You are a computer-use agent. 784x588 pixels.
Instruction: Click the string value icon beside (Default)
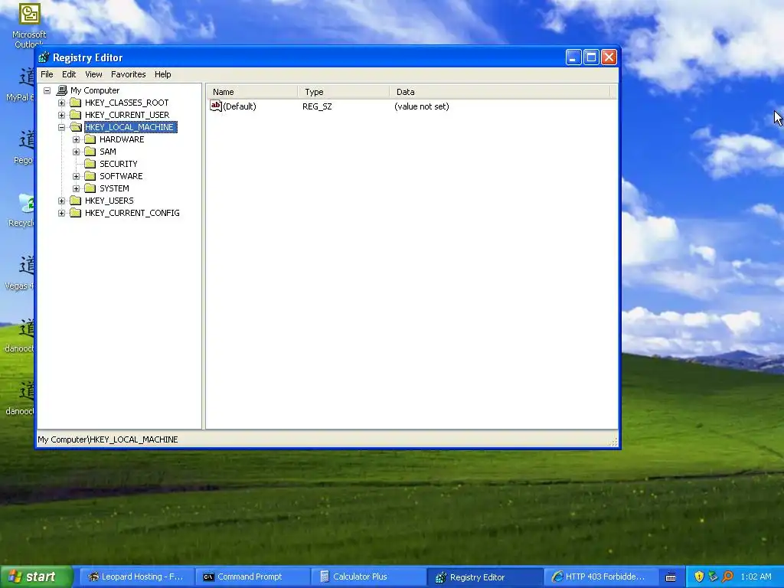click(215, 106)
